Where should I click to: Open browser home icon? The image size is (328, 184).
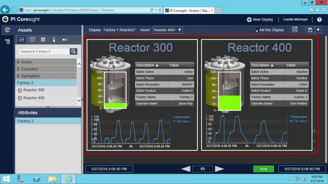click(311, 10)
